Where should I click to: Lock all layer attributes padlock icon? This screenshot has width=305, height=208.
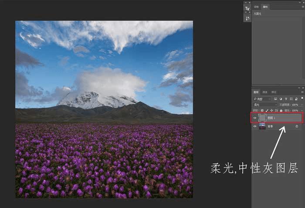tap(281, 110)
